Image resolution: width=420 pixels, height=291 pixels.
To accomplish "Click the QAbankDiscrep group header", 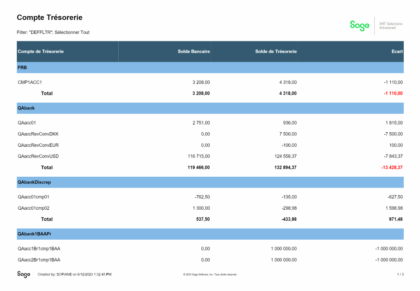I will pyautogui.click(x=34, y=182).
